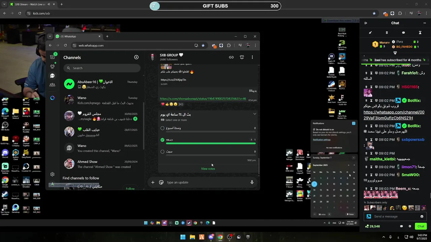
Task: Open SXB GROUP channel menu dots
Action: click(252, 57)
